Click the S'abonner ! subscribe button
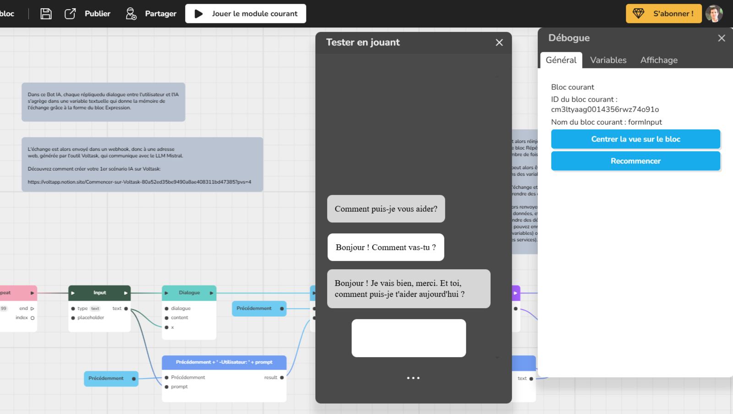The image size is (733, 414). (x=664, y=14)
